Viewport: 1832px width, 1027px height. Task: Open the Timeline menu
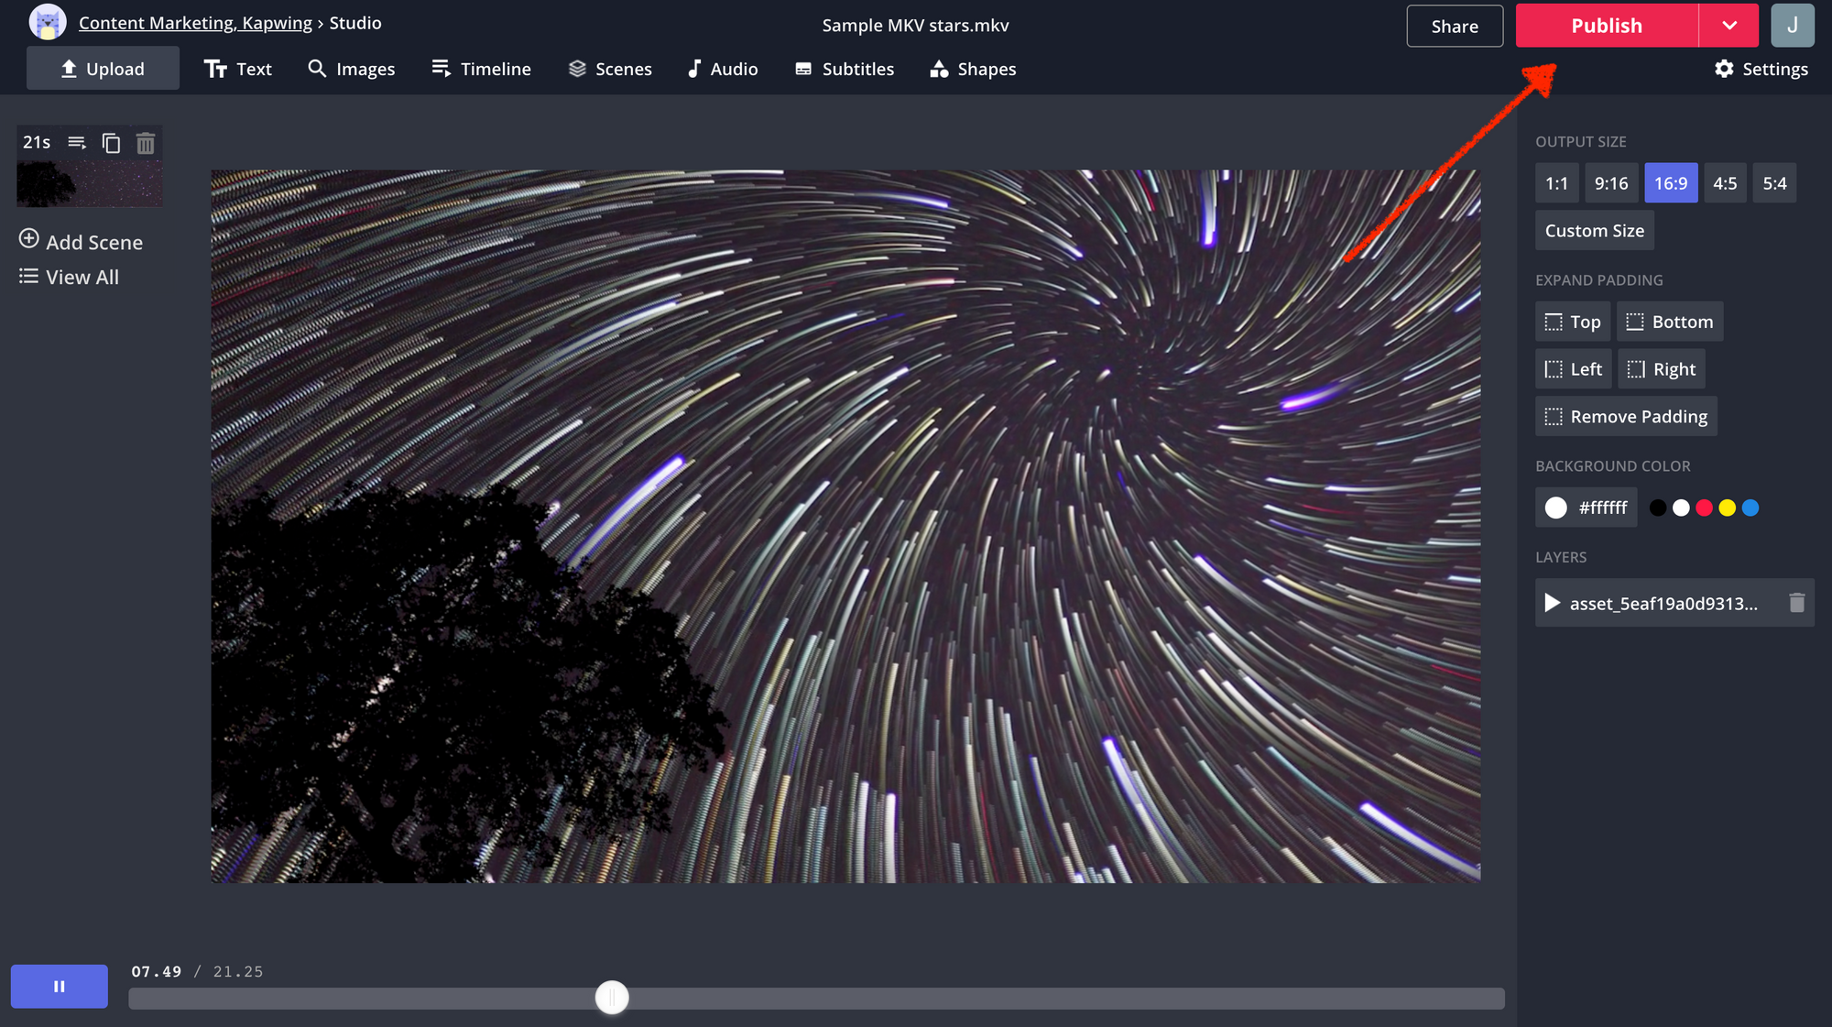point(481,69)
